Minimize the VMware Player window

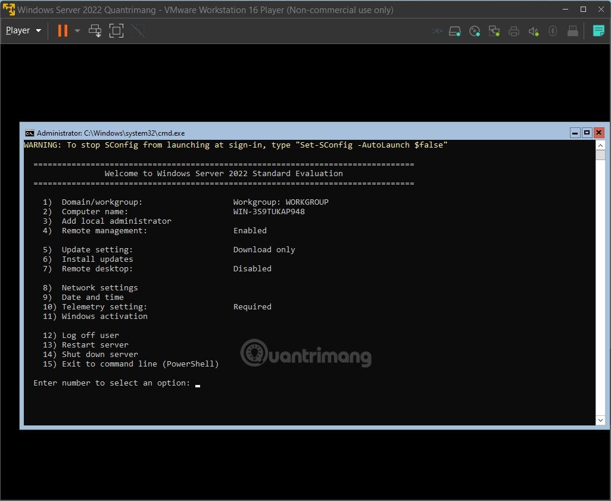pyautogui.click(x=565, y=10)
